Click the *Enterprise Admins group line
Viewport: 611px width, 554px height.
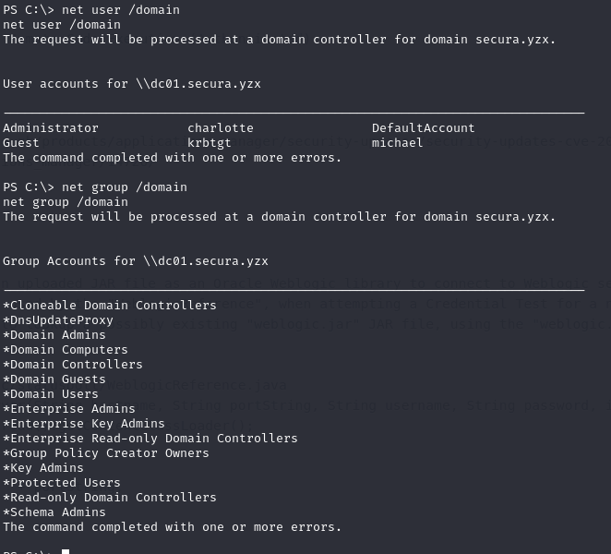pos(69,409)
